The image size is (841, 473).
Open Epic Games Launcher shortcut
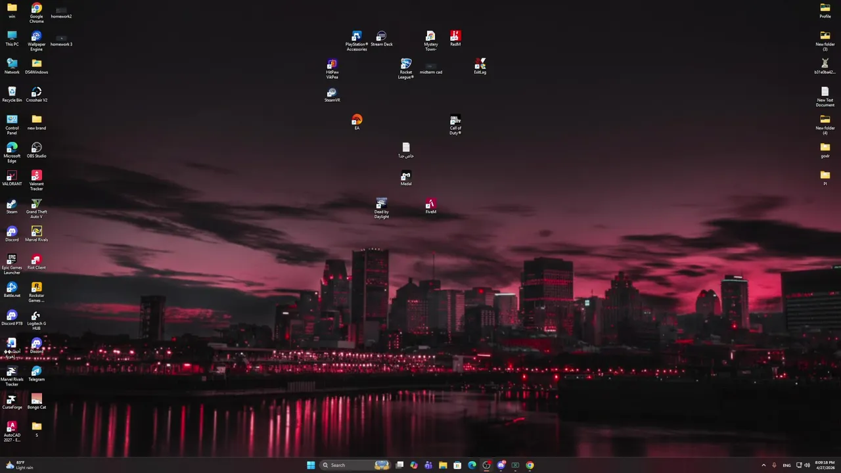12,263
